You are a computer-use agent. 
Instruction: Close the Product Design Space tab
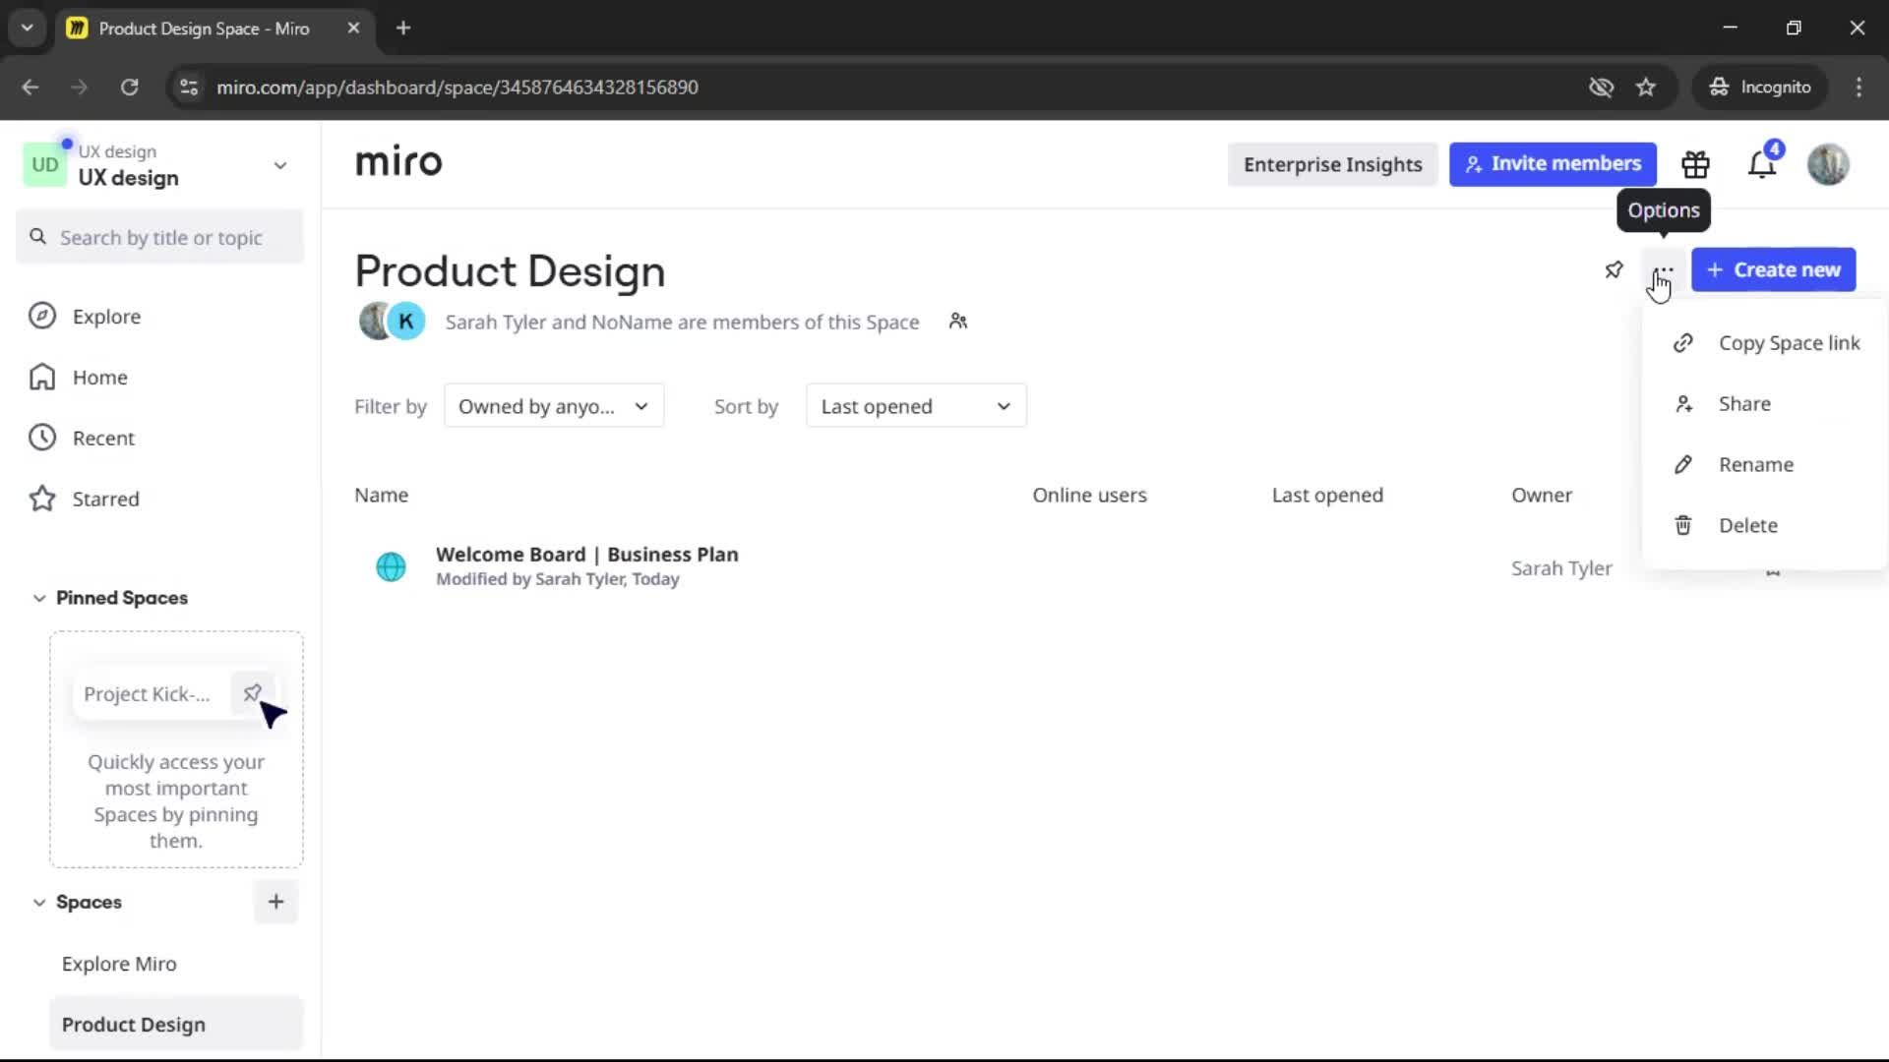click(x=353, y=29)
